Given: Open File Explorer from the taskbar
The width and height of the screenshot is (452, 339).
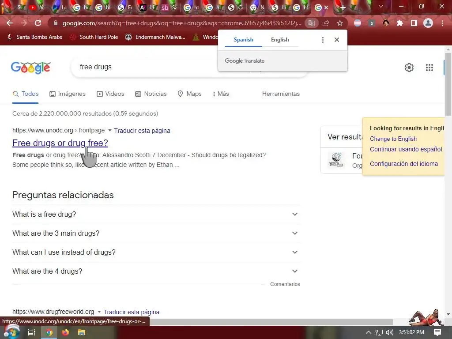Looking at the screenshot, I should [x=82, y=332].
